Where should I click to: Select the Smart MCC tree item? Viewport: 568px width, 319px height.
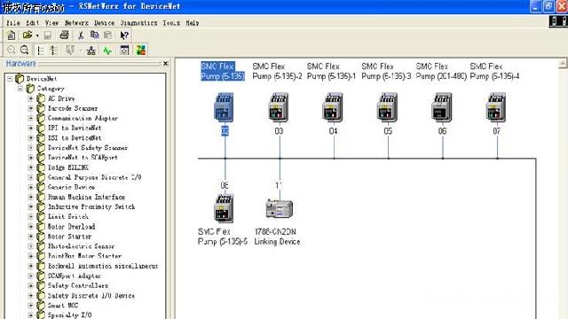click(63, 305)
